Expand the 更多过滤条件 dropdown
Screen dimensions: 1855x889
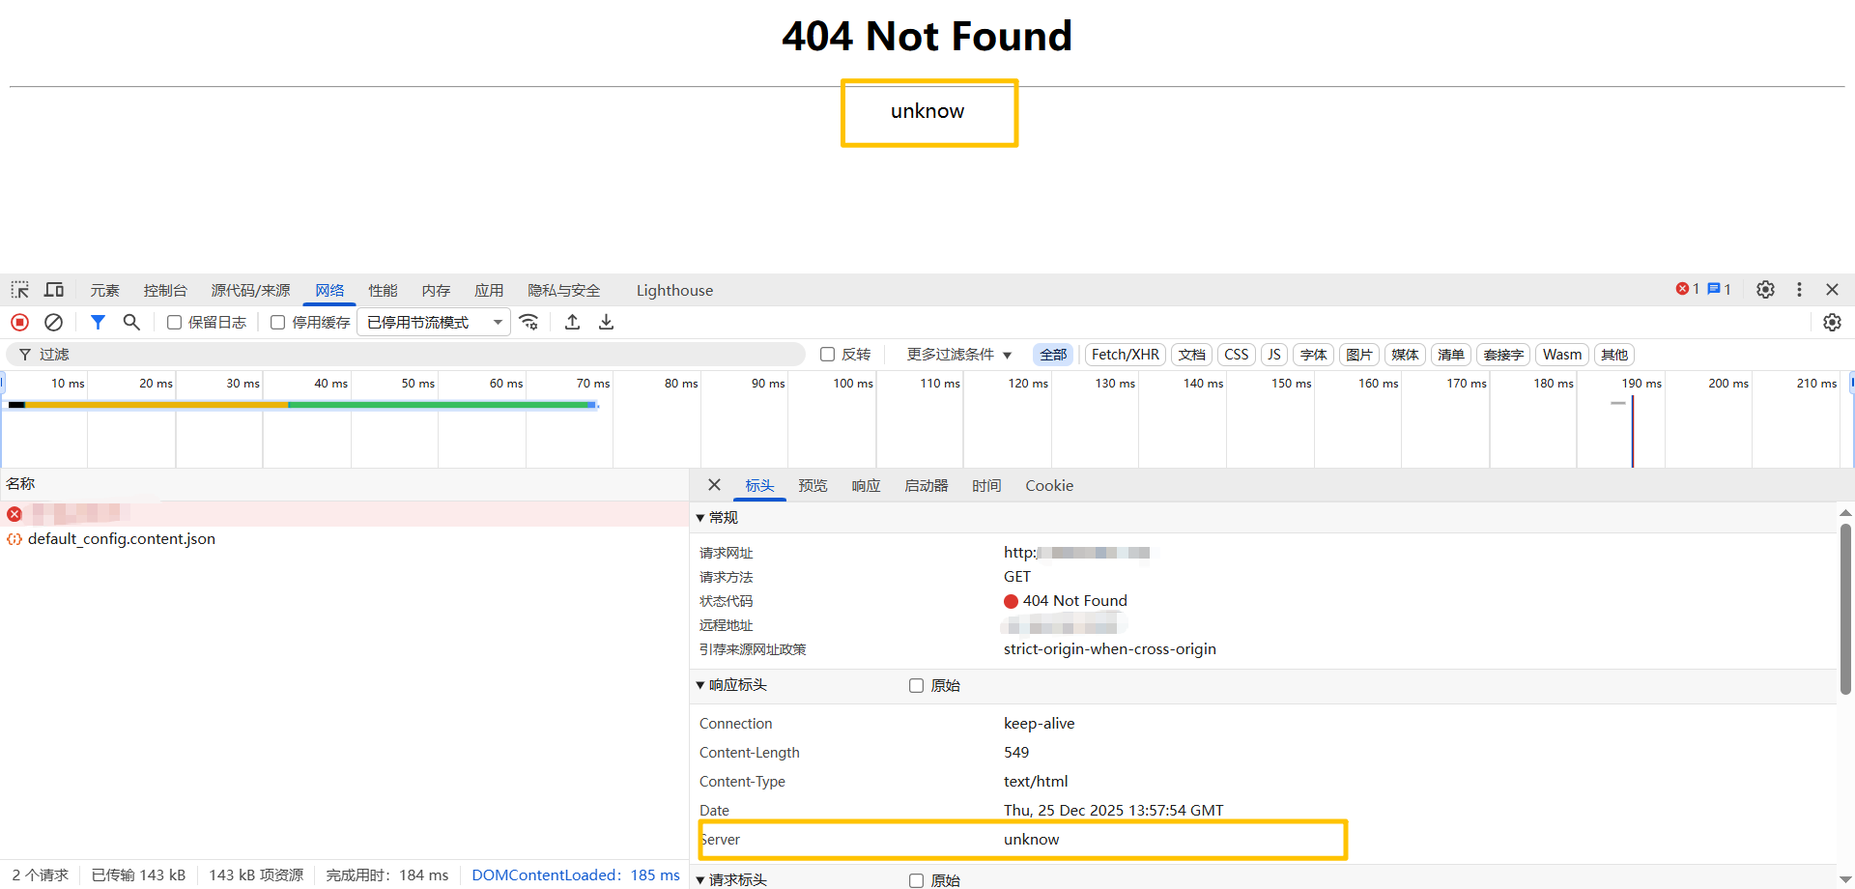(x=958, y=355)
